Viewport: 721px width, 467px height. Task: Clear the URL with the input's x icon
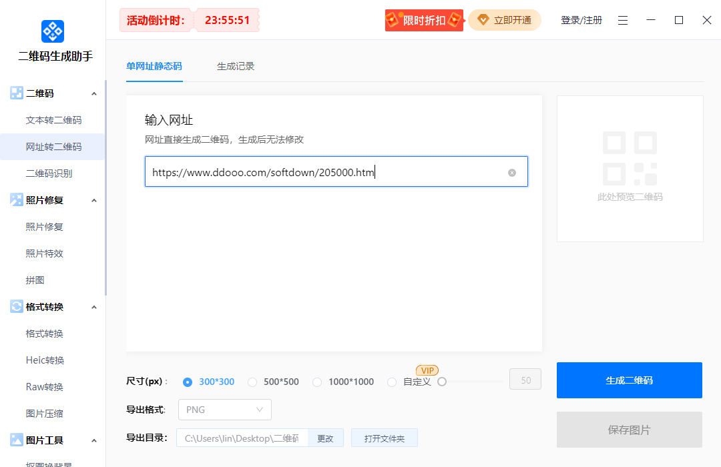[512, 171]
